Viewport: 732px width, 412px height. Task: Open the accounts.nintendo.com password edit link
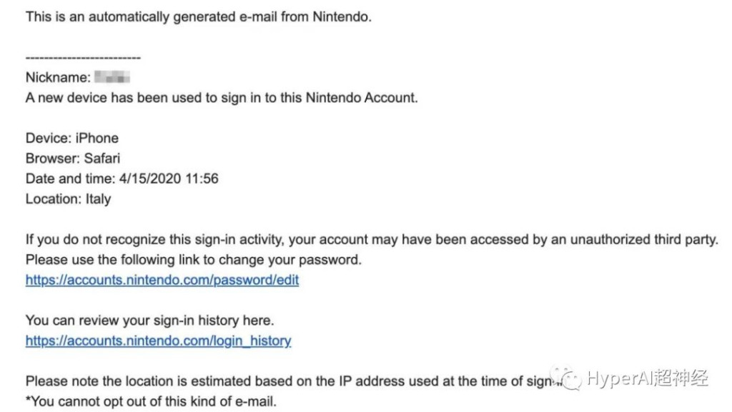(x=162, y=280)
